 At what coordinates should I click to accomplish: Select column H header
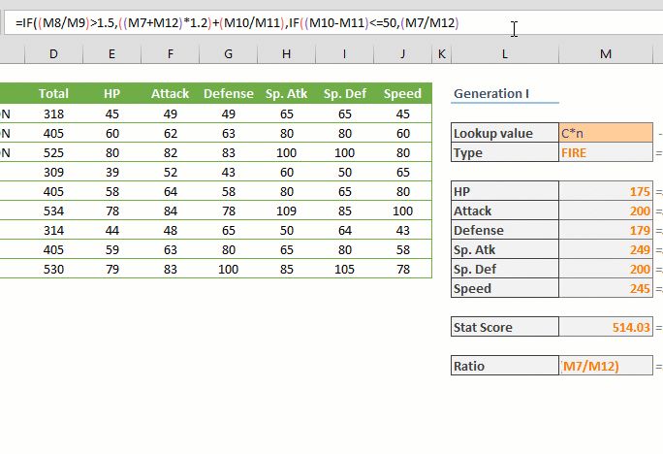point(286,53)
